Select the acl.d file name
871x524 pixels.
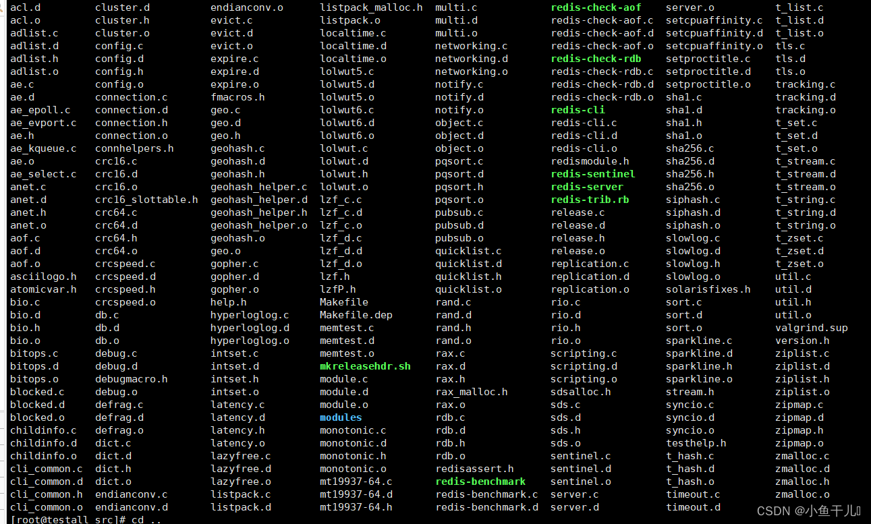point(25,7)
